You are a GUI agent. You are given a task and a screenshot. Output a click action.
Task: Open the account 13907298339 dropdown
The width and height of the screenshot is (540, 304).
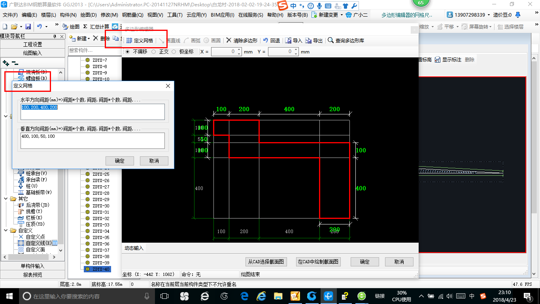point(489,15)
